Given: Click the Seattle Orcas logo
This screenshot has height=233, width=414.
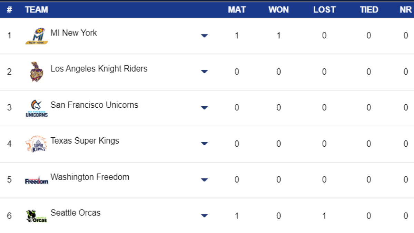Looking at the screenshot, I should tap(36, 216).
